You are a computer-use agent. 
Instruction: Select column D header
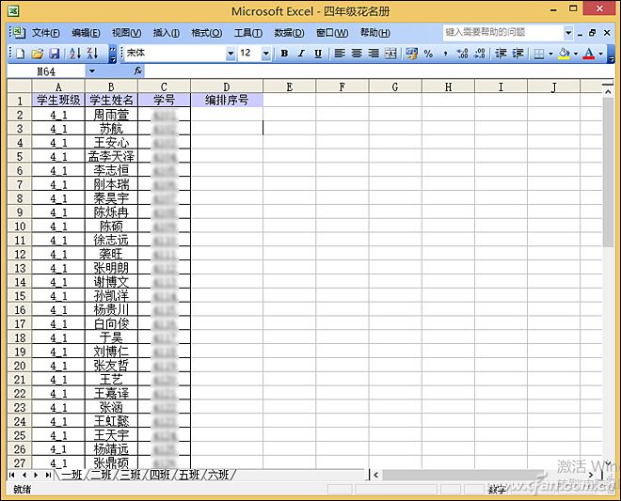[x=227, y=86]
